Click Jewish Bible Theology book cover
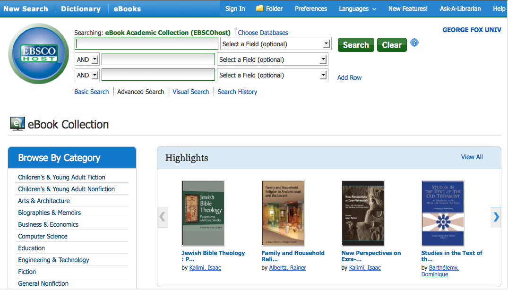Image resolution: width=508 pixels, height=290 pixels. (x=203, y=213)
